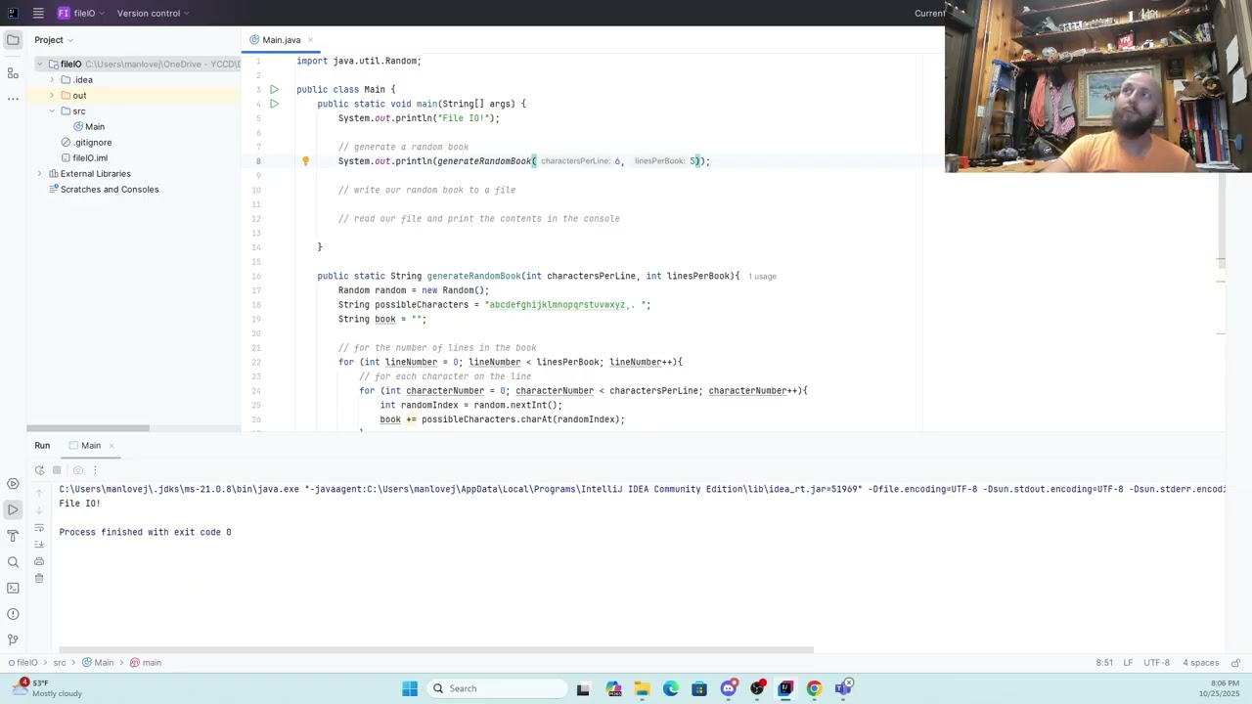1252x704 pixels.
Task: Run main method from the line 4 gutter arrow
Action: [274, 104]
